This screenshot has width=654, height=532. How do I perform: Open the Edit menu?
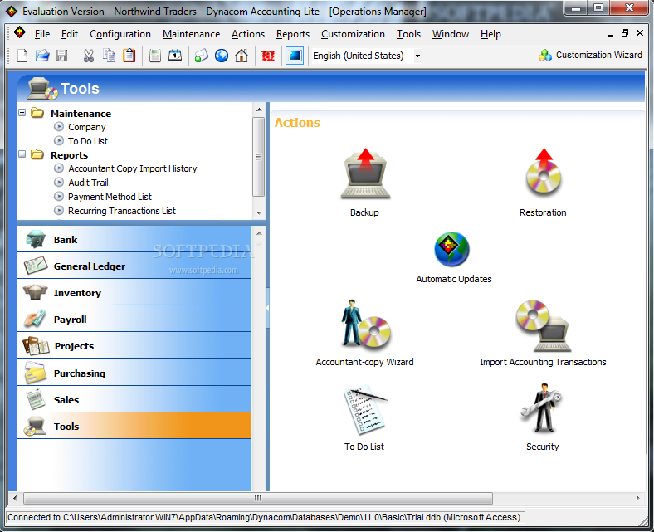tap(69, 34)
